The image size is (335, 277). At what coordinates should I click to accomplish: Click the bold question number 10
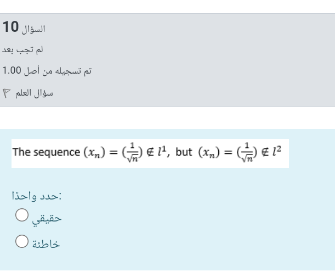coord(10,27)
